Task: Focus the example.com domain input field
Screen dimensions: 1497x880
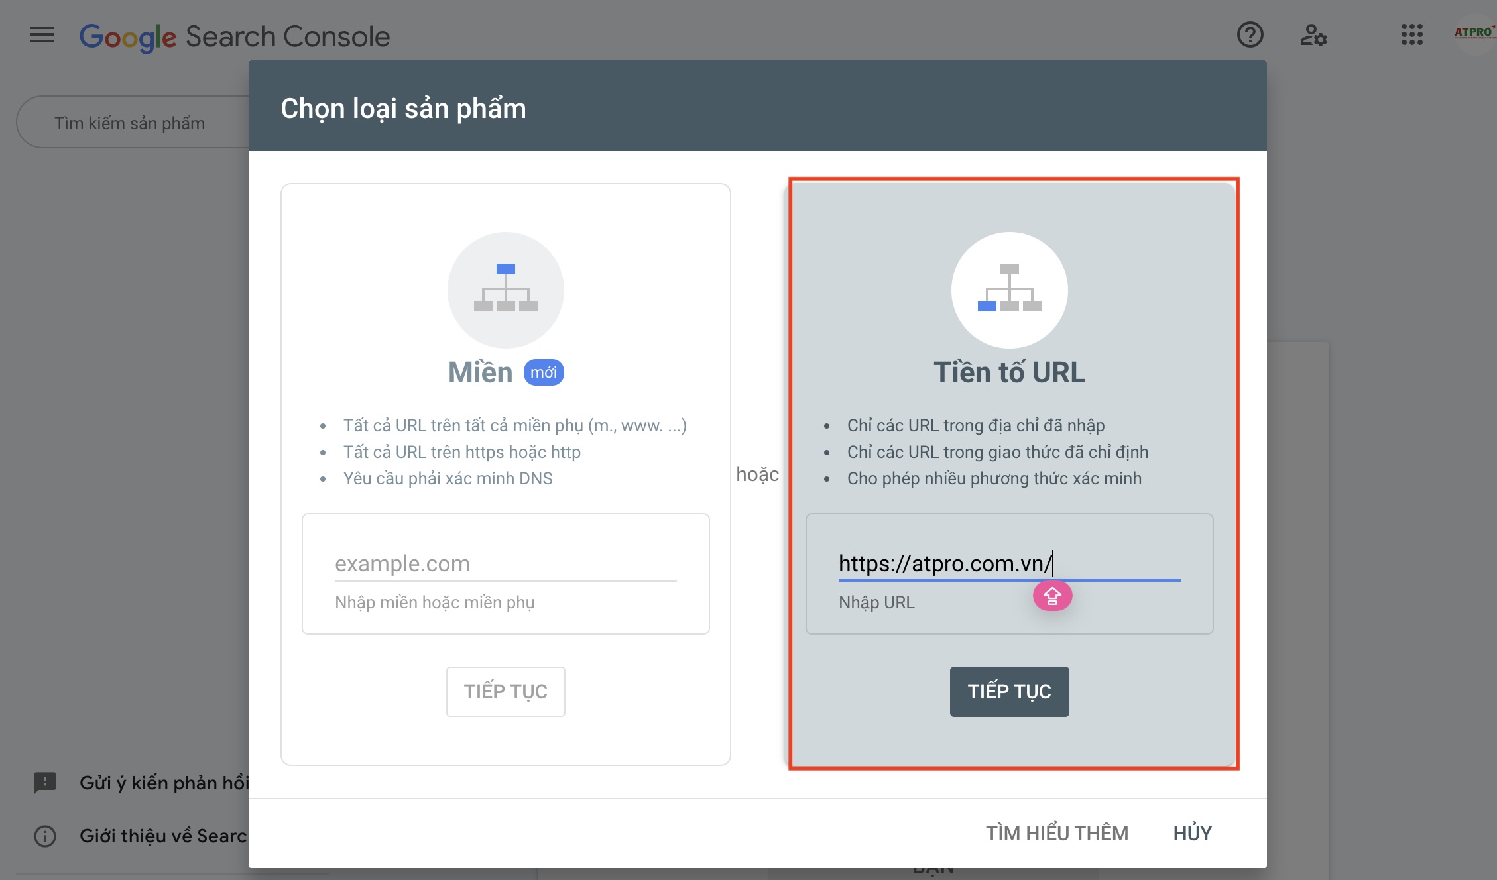Action: 505,563
